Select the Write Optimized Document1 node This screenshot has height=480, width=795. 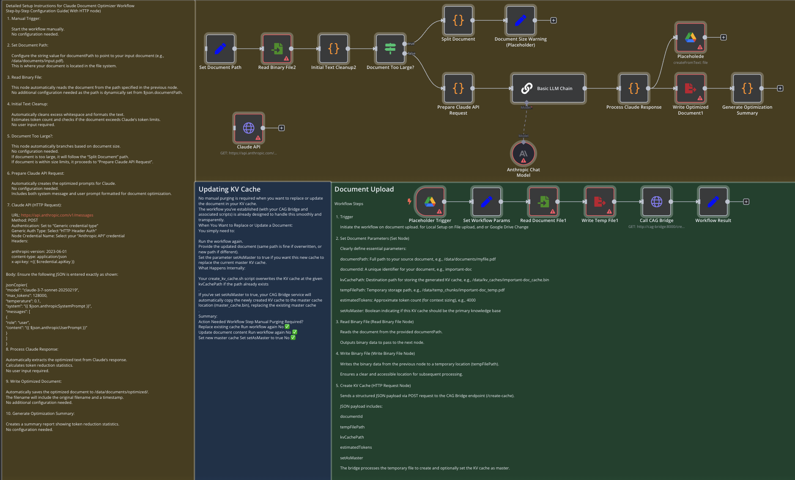click(691, 88)
